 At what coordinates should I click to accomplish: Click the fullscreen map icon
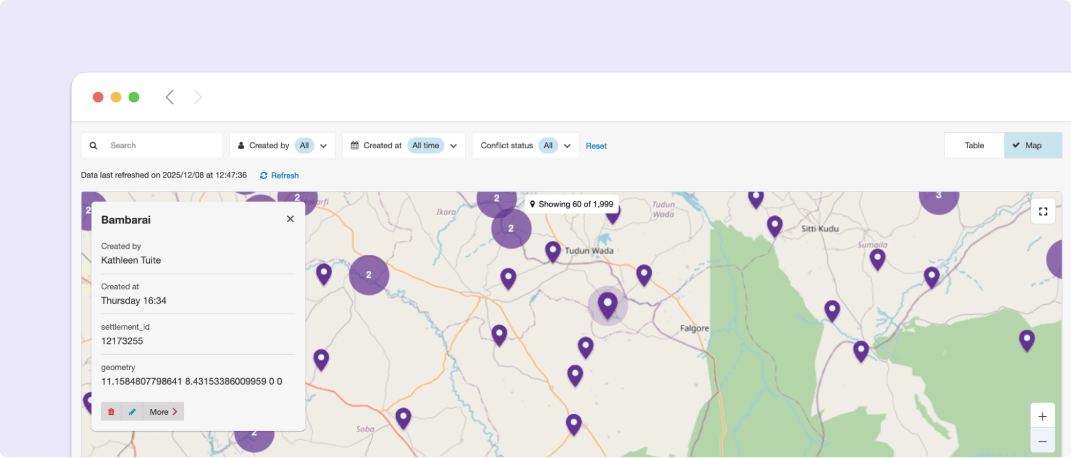(x=1043, y=211)
